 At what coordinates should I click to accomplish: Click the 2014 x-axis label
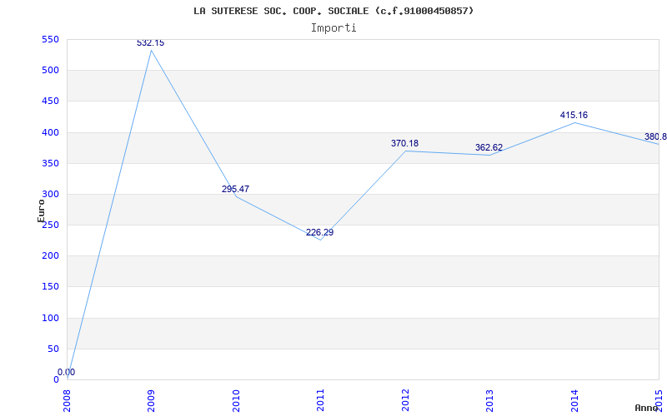[x=574, y=400]
